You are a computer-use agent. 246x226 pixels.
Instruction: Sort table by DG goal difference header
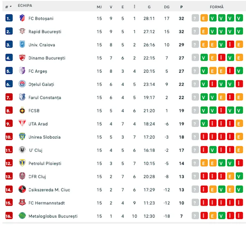point(167,7)
